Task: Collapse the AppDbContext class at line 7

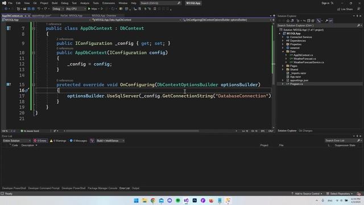Action: point(34,28)
